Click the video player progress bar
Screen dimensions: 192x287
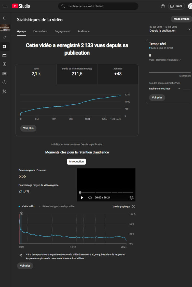click(x=106, y=193)
